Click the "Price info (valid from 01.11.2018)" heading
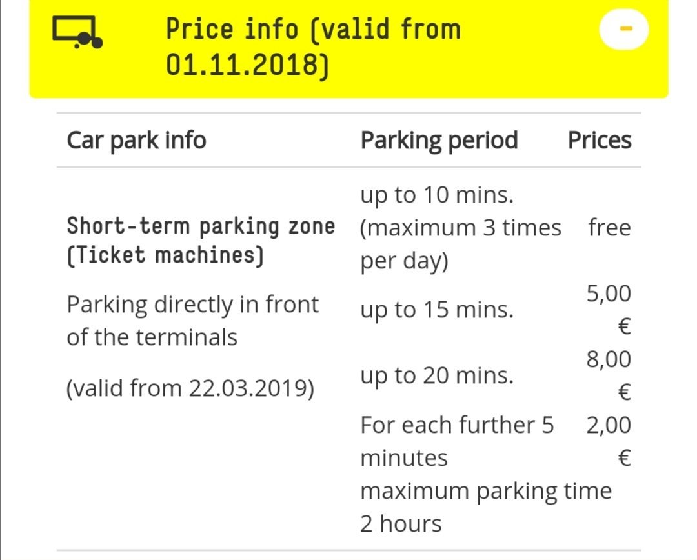Image resolution: width=697 pixels, height=560 pixels. 313,46
